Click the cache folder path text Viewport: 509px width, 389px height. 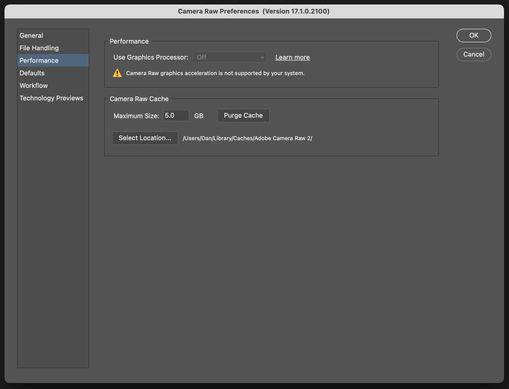click(x=247, y=138)
